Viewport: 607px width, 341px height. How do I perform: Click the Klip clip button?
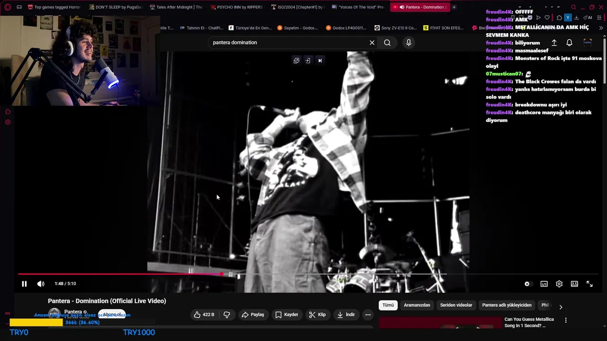317,314
